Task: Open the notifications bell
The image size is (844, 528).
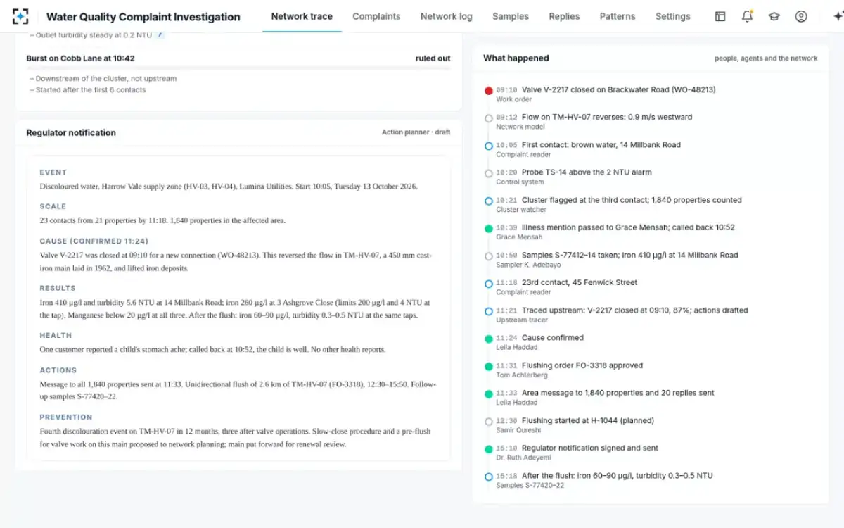Action: point(747,16)
